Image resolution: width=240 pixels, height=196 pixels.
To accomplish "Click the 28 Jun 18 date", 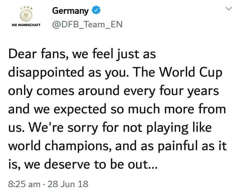I will click(68, 184).
